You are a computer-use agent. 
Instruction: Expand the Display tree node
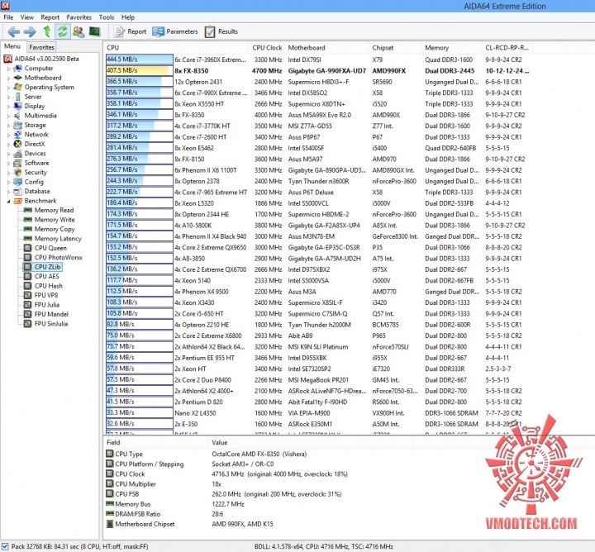pos(9,107)
